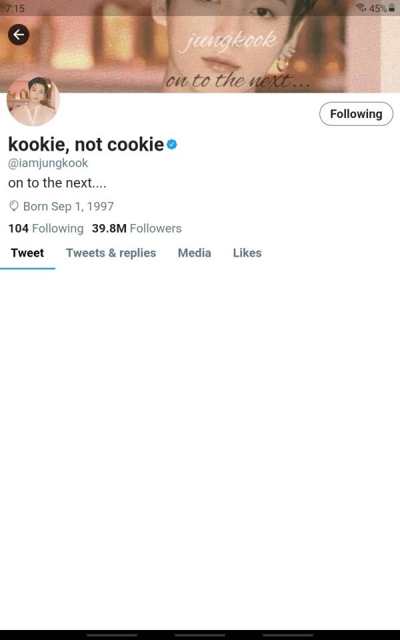Image resolution: width=400 pixels, height=640 pixels.
Task: Tap the Wi-Fi status icon
Action: 361,8
